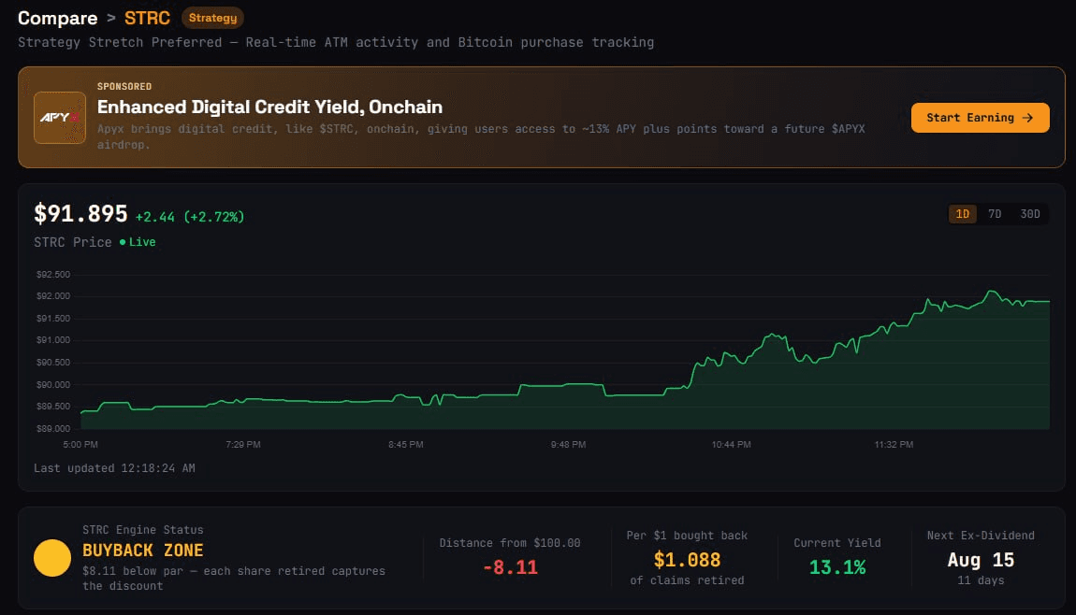This screenshot has height=615, width=1076.
Task: Switch chart to 7D range
Action: (995, 214)
